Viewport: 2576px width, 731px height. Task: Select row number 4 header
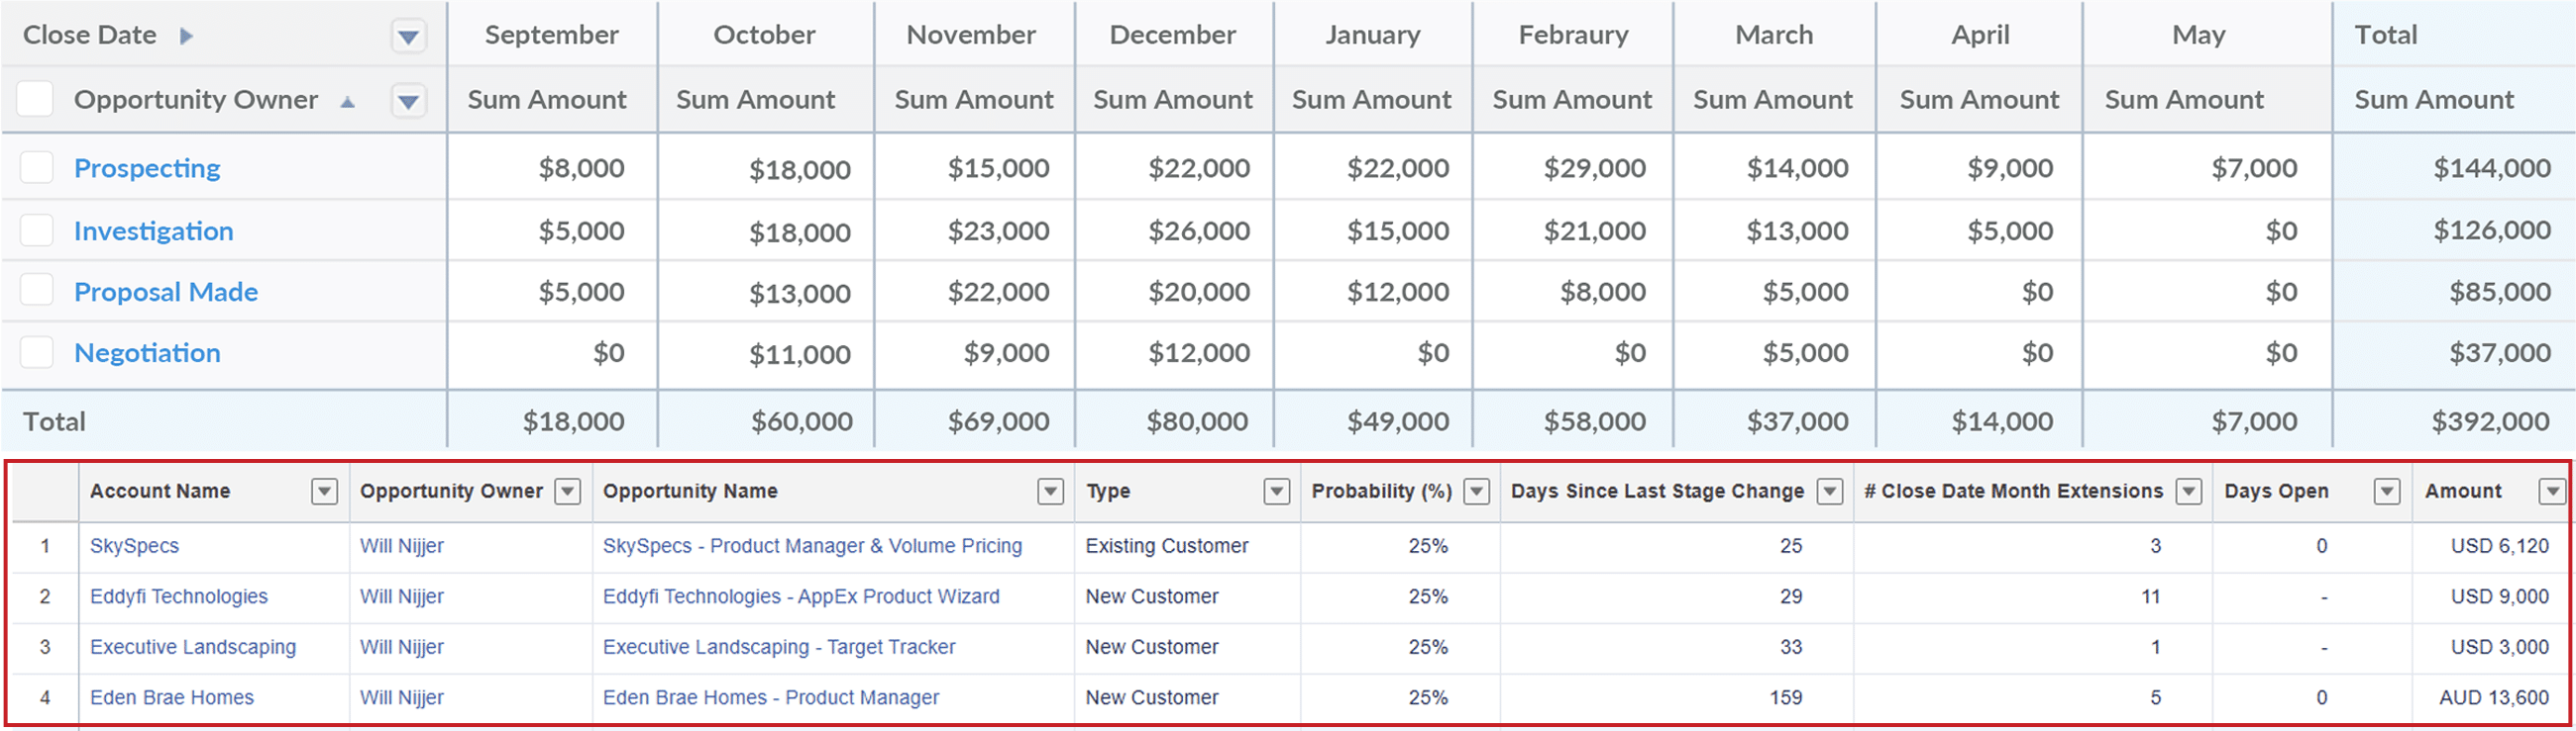click(45, 697)
